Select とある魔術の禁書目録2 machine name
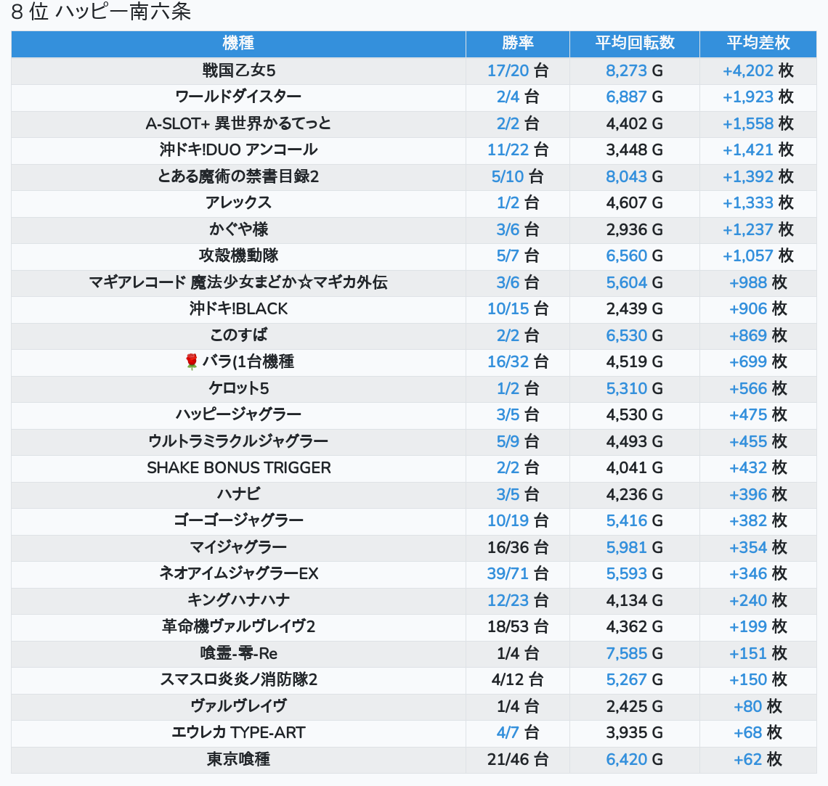Image resolution: width=828 pixels, height=786 pixels. 238,176
